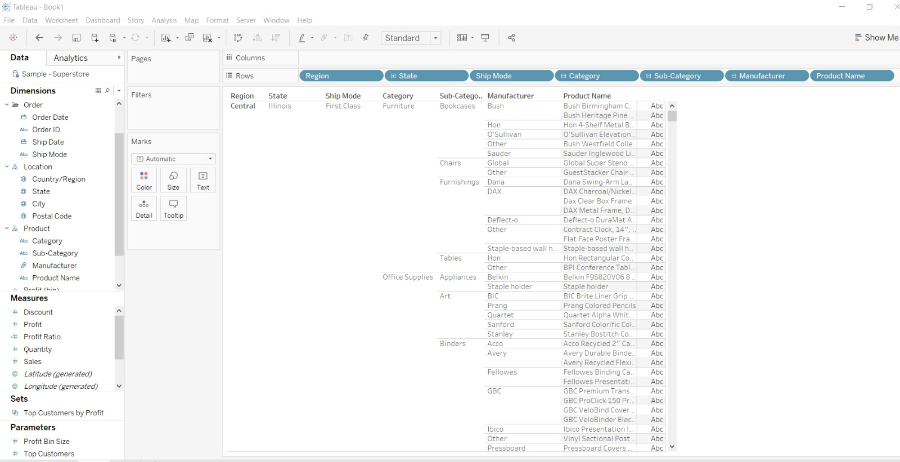Swap rows and columns icon
The height and width of the screenshot is (462, 900).
click(238, 38)
